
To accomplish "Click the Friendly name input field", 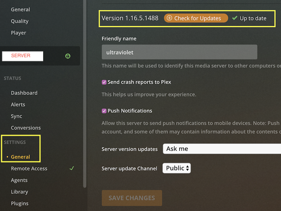I will [179, 52].
